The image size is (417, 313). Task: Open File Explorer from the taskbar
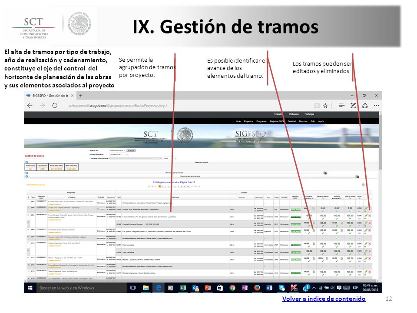[x=146, y=288]
